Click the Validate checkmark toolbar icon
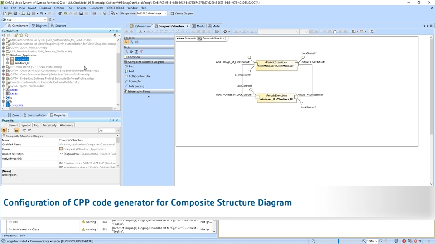 (x=94, y=13)
